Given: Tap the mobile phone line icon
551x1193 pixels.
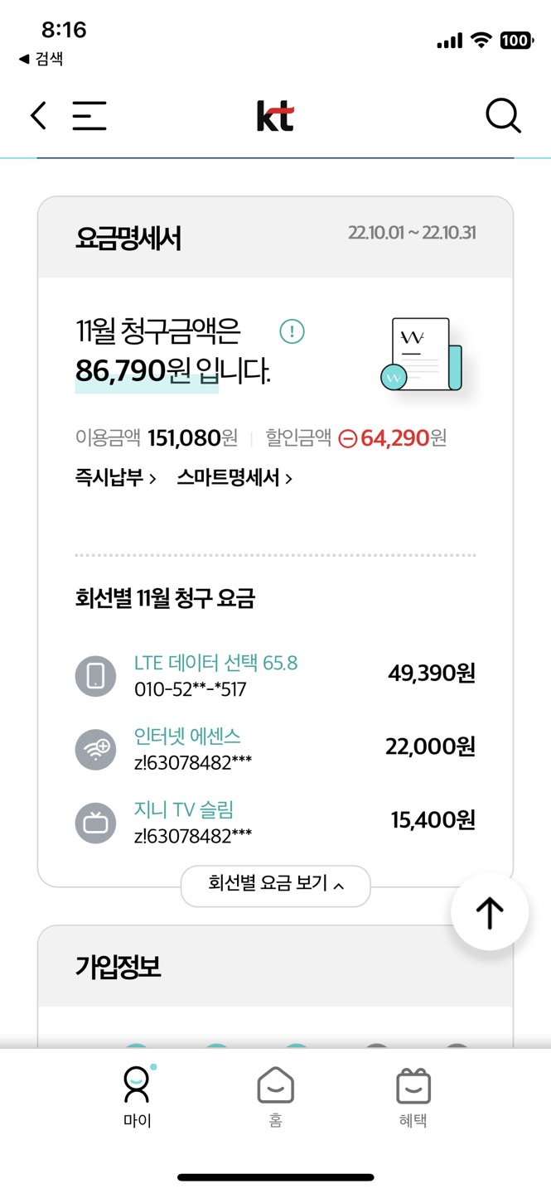Looking at the screenshot, I should tap(96, 676).
